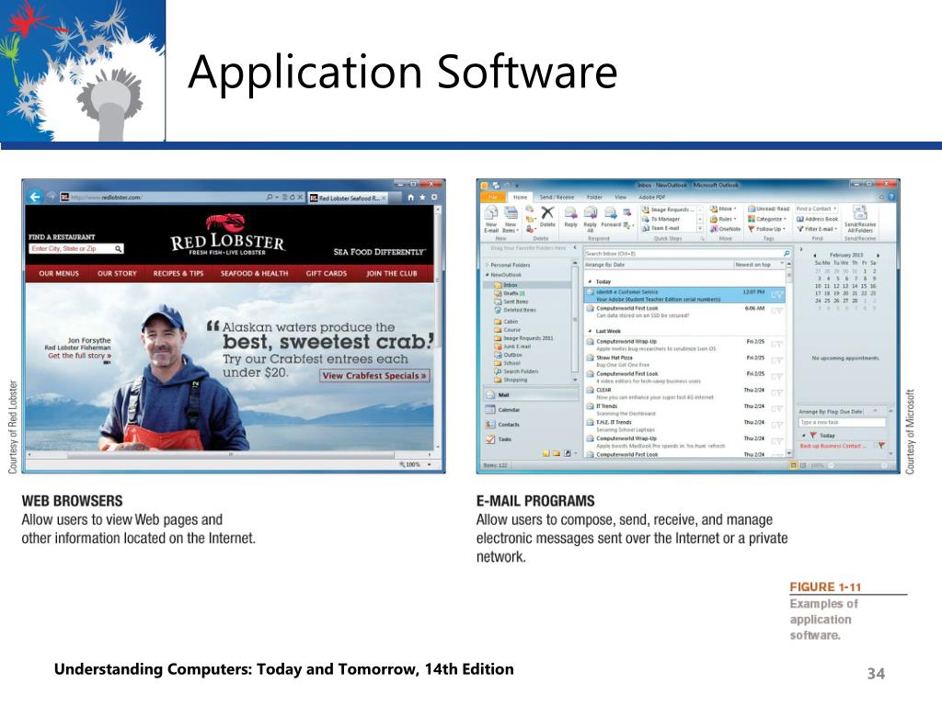Screen dimensions: 942x706
Task: Click GIFT CARDS nav link
Action: pos(327,274)
